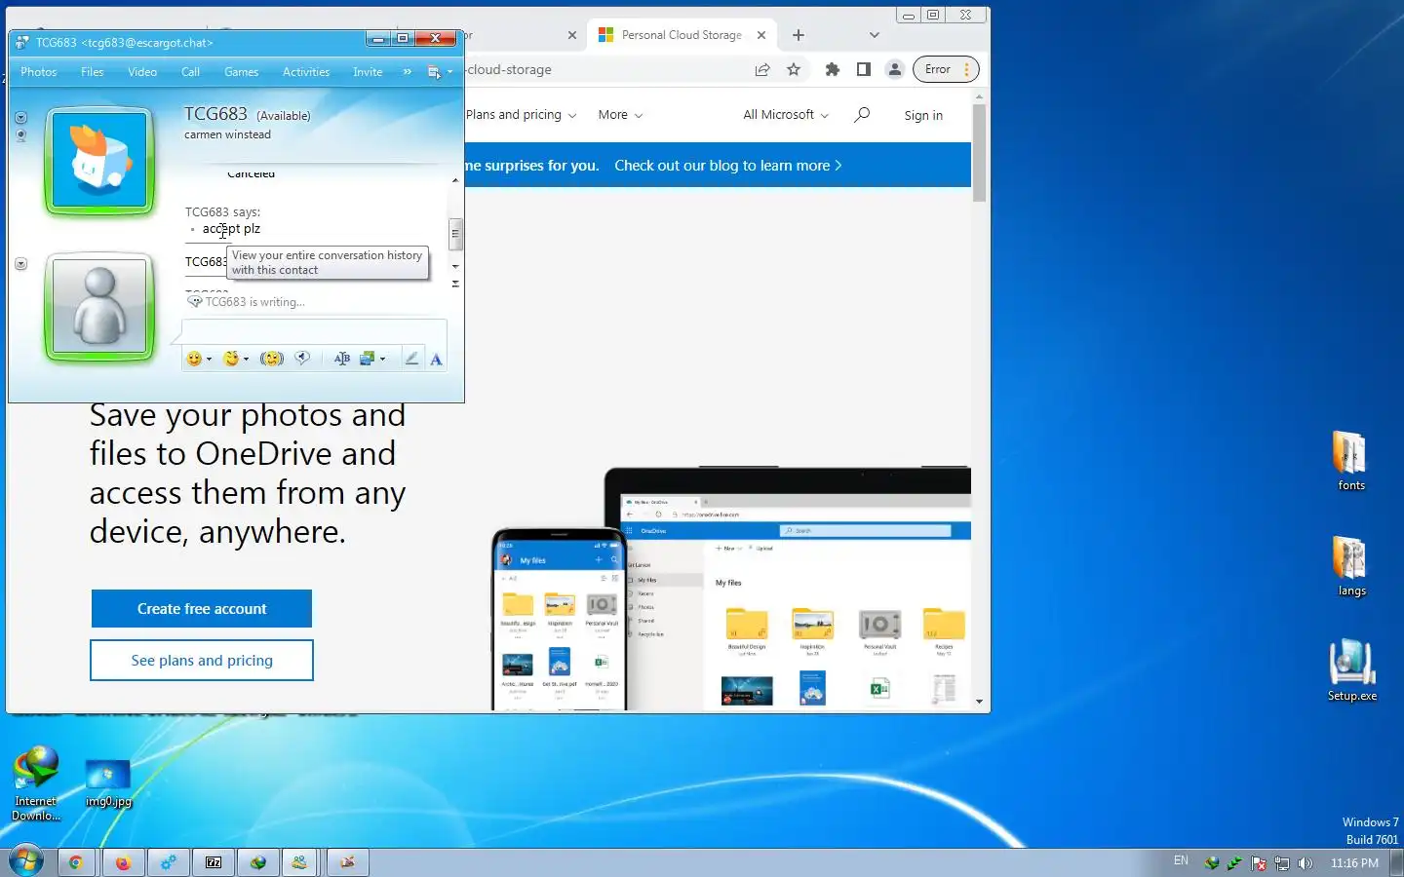
Task: Expand Plans and pricing menu on Microsoft page
Action: pyautogui.click(x=522, y=115)
